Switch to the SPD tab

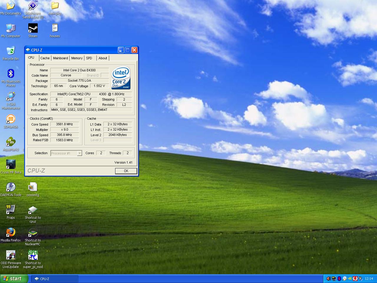coord(89,58)
